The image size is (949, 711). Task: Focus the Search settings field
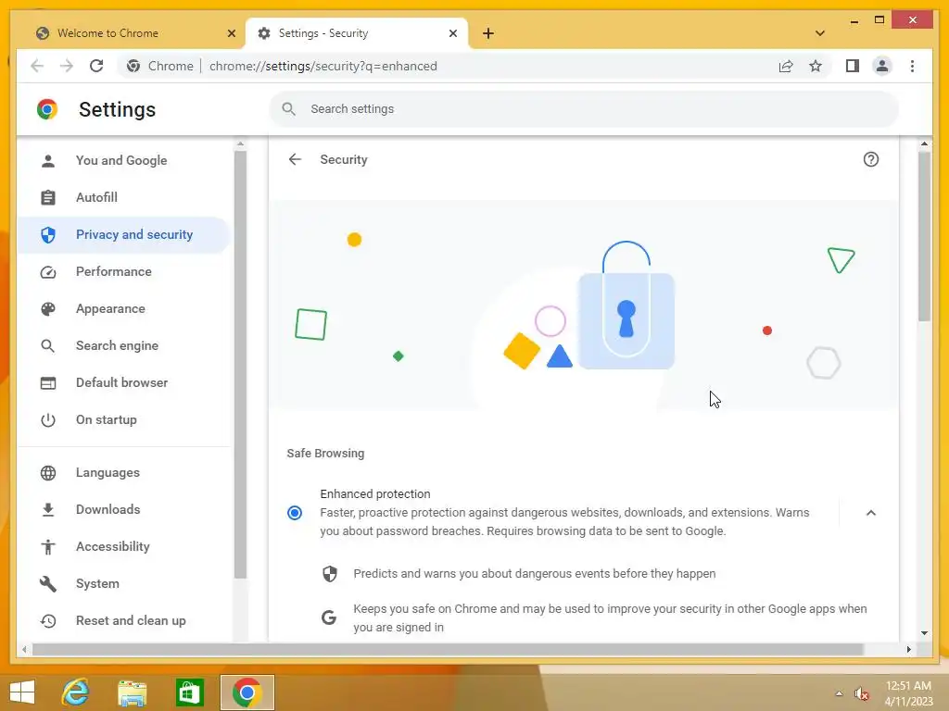pos(584,109)
